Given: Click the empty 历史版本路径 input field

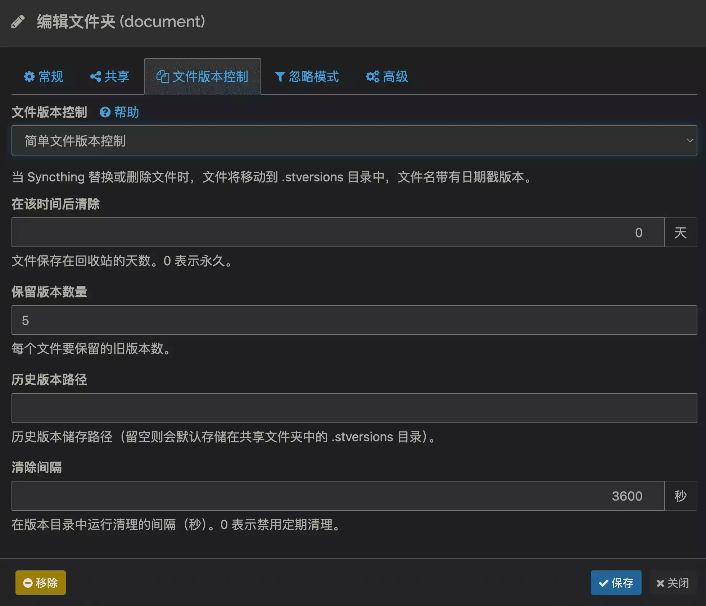Looking at the screenshot, I should pos(354,408).
